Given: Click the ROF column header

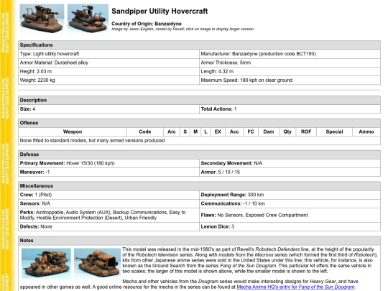Looking at the screenshot, I should 306,131.
